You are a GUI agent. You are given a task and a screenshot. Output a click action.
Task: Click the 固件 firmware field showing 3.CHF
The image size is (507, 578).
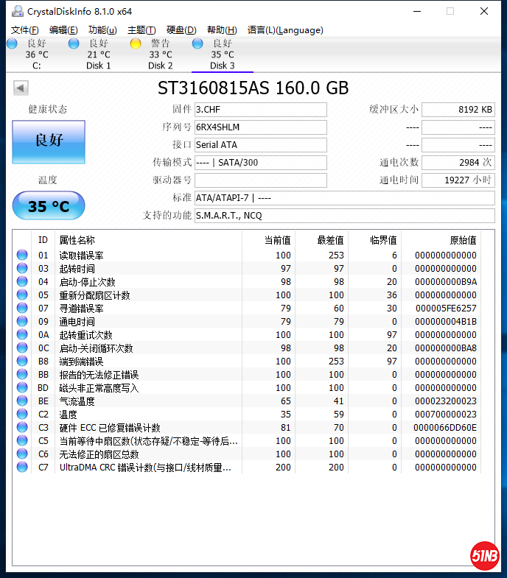click(260, 110)
